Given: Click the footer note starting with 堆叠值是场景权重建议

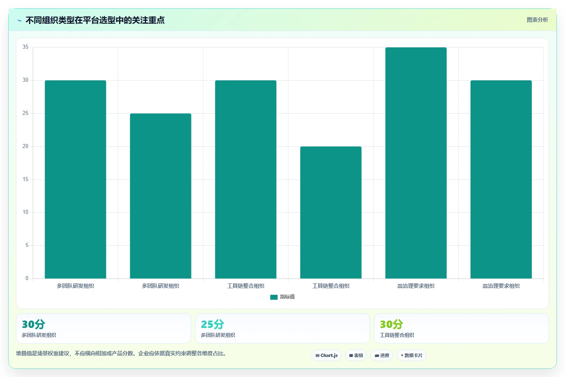Looking at the screenshot, I should coord(121,354).
